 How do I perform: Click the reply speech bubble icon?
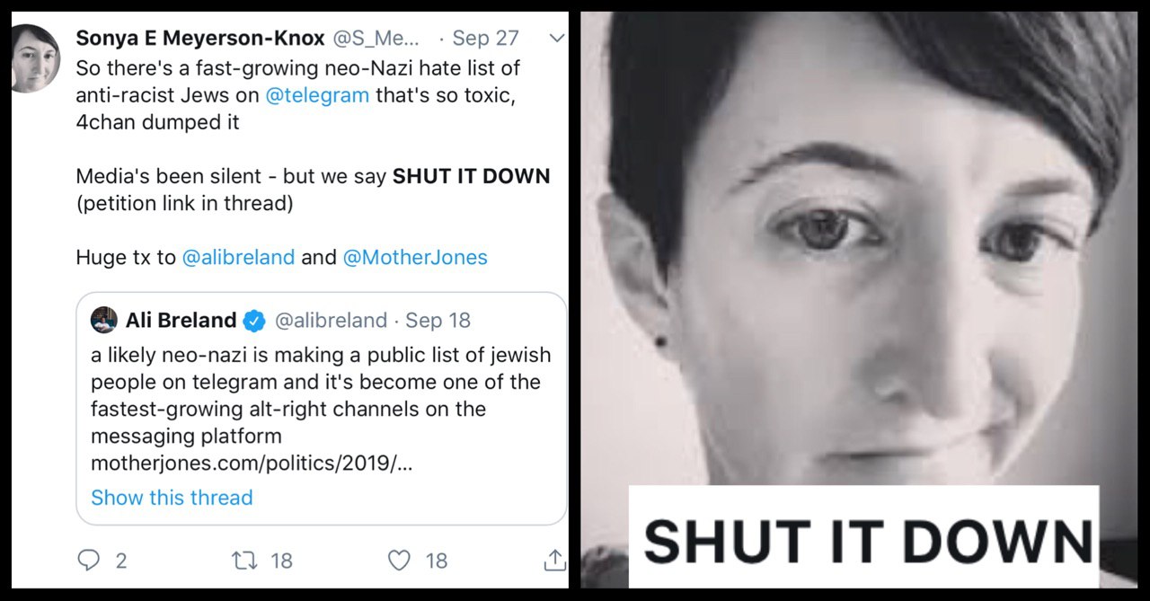tap(88, 561)
